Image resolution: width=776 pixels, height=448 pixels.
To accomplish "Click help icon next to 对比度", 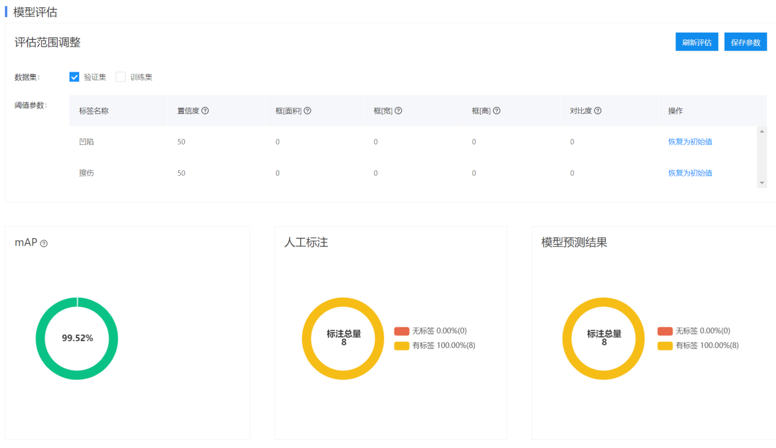I will 598,111.
